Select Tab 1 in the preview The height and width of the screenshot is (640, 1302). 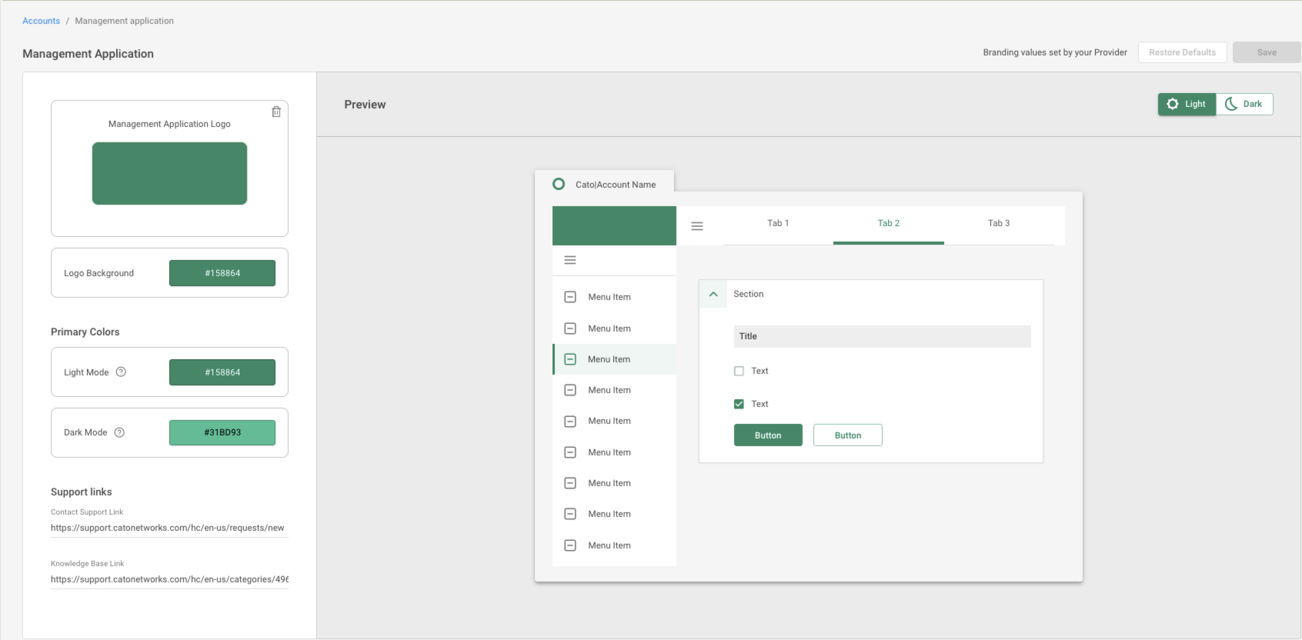tap(778, 223)
